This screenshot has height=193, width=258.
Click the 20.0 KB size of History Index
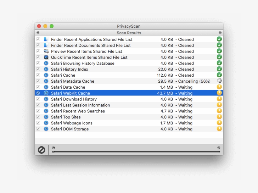tap(165, 69)
